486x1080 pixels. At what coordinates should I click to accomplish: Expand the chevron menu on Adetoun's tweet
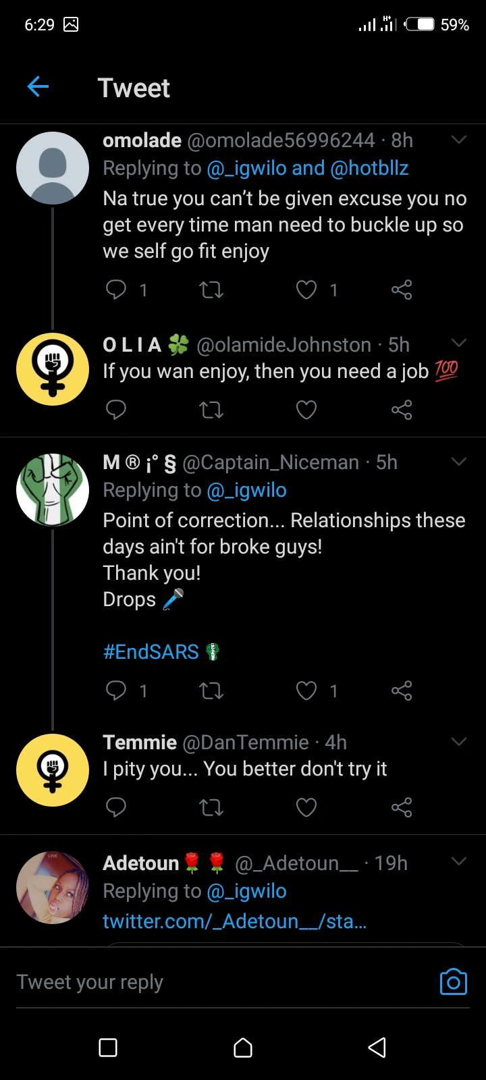point(459,862)
